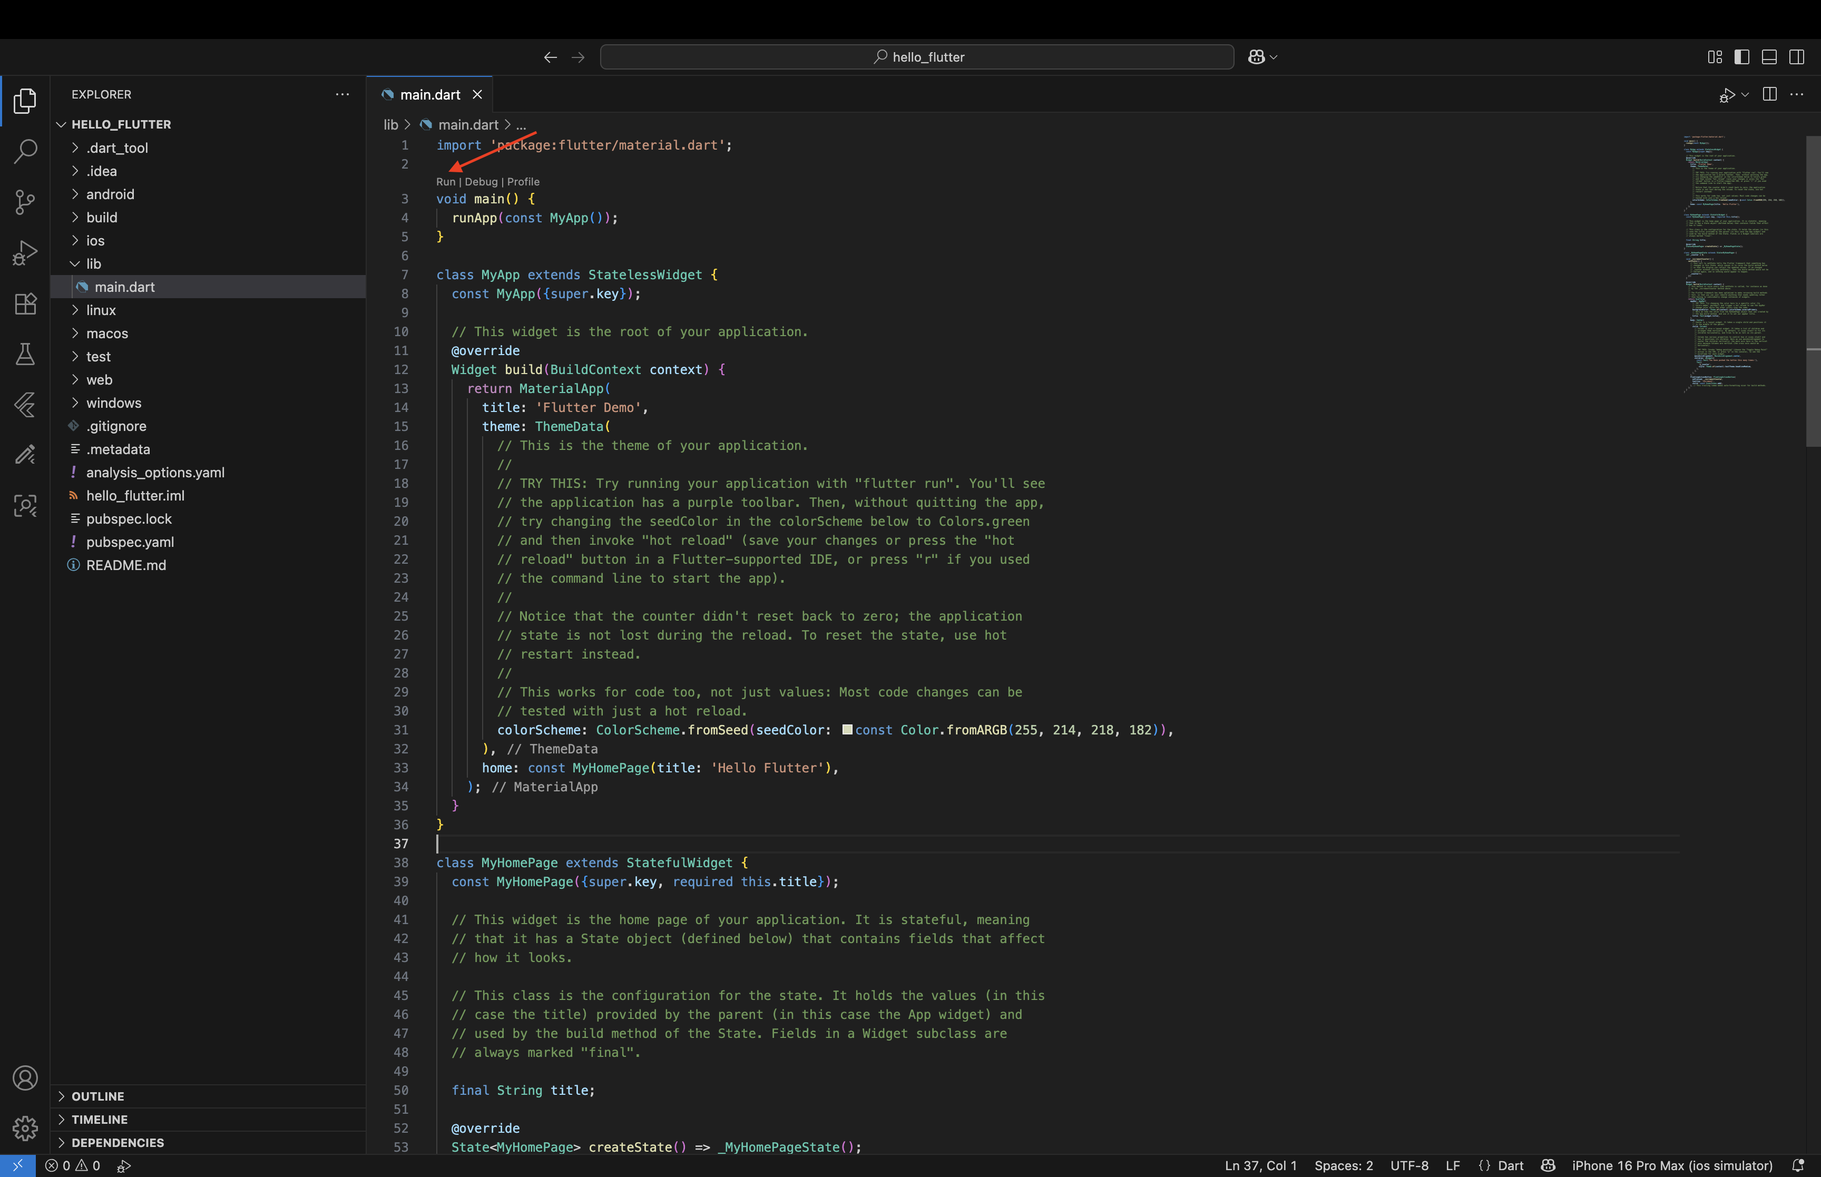Click the Go Back arrow
This screenshot has height=1177, width=1821.
click(x=550, y=57)
